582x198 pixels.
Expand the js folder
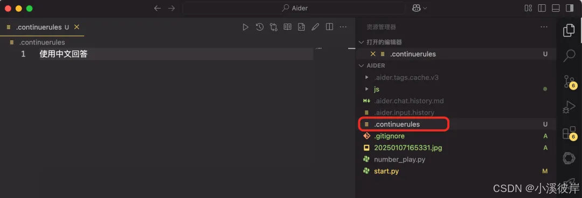click(x=377, y=89)
